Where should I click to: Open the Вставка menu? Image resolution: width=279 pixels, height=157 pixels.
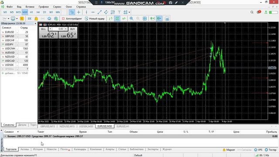[30, 7]
